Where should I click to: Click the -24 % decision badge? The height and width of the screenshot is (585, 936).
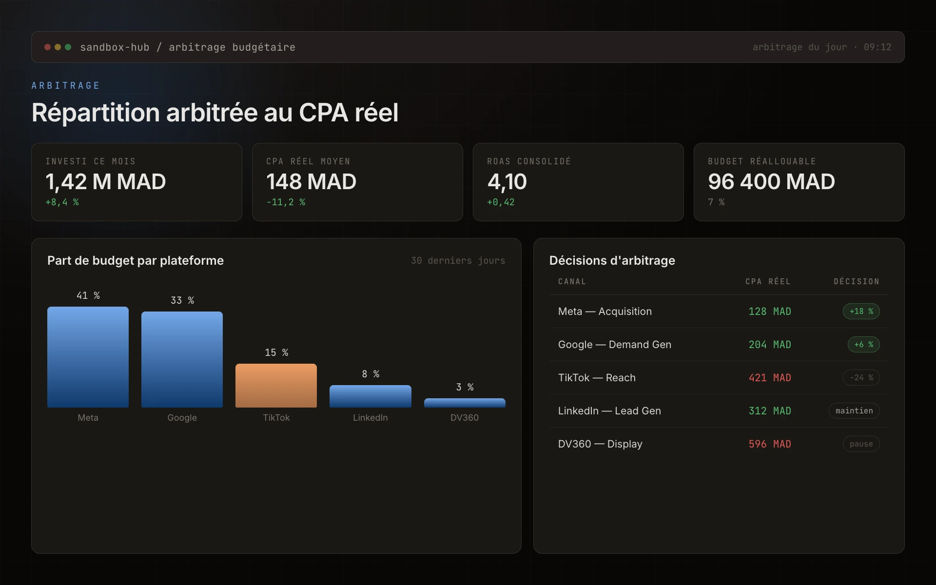861,378
